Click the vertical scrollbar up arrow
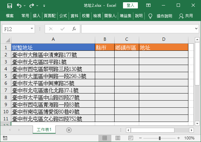Viewport: 201px width, 142px height. coord(197,39)
